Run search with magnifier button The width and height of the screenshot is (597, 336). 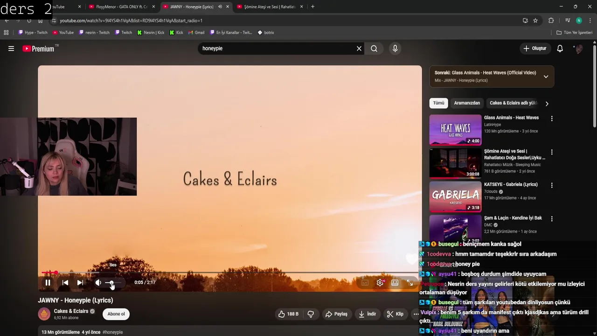coord(374,49)
